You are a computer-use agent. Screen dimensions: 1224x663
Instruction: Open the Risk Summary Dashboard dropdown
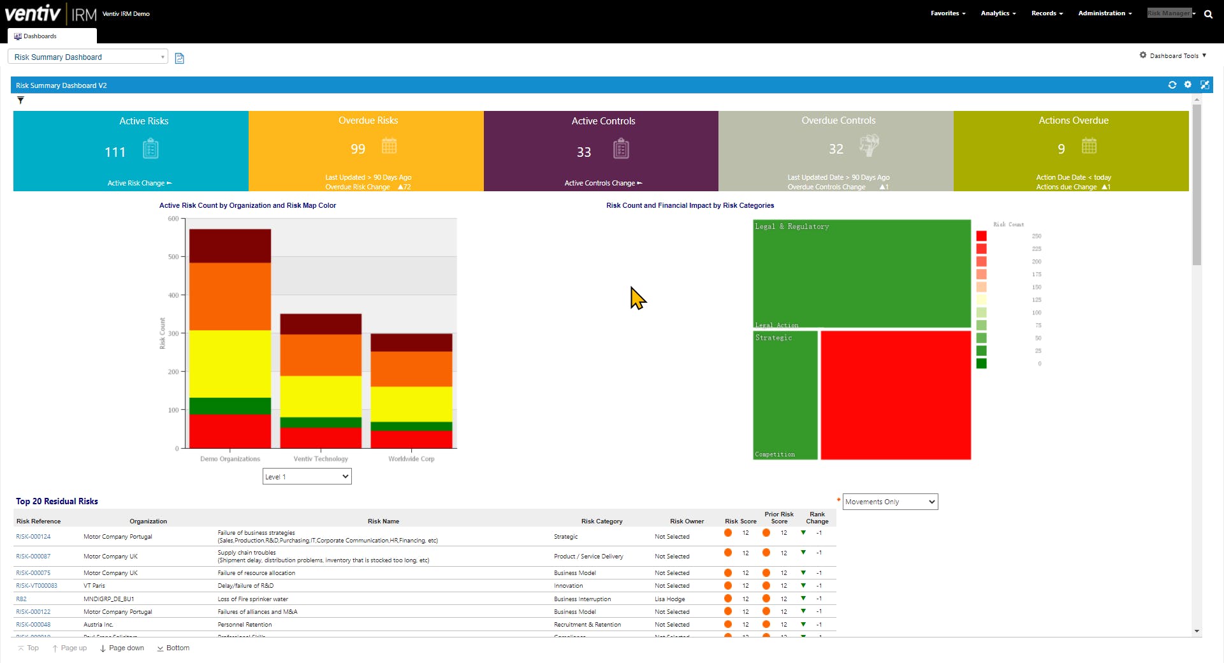tap(88, 57)
